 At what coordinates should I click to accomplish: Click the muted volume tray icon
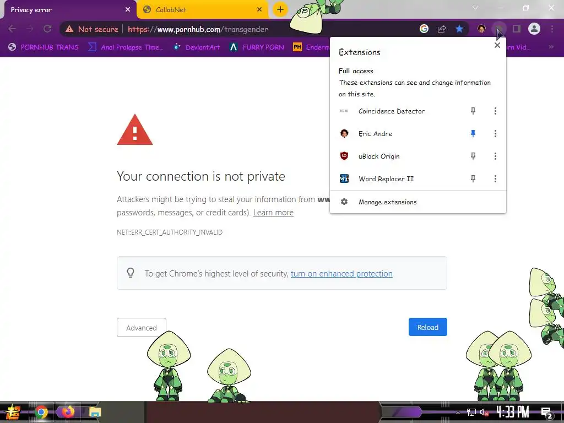tap(484, 412)
